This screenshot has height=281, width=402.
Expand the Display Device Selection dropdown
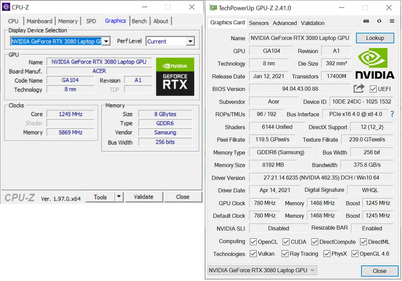pyautogui.click(x=106, y=41)
